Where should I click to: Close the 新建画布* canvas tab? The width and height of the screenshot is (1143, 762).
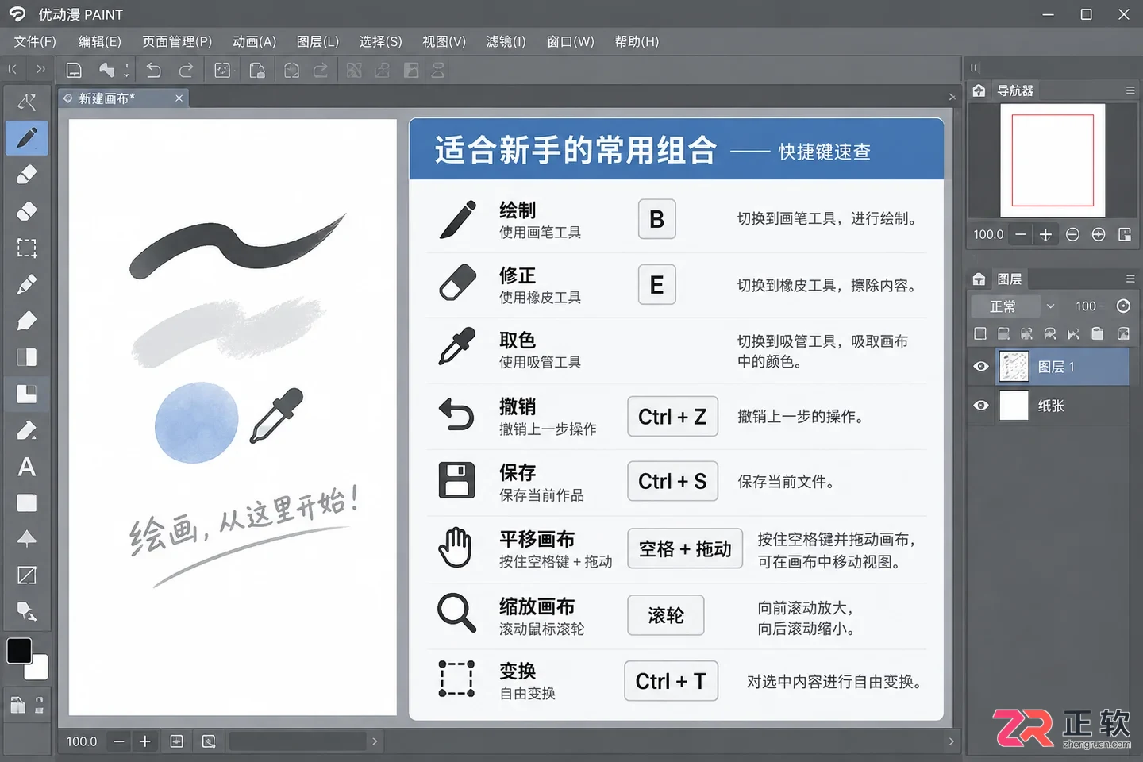pos(179,98)
